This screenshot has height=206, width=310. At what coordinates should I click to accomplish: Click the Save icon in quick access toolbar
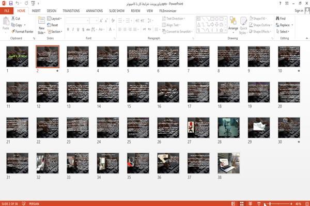(x=11, y=3)
